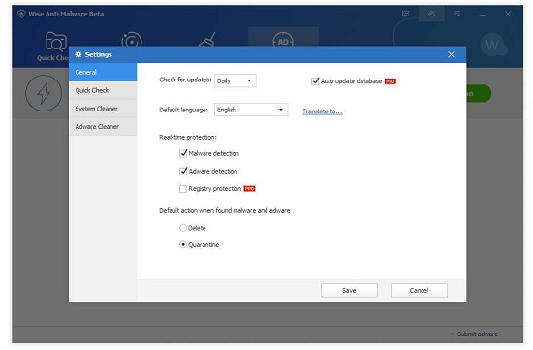Open the Check for updates dropdown

pos(235,80)
